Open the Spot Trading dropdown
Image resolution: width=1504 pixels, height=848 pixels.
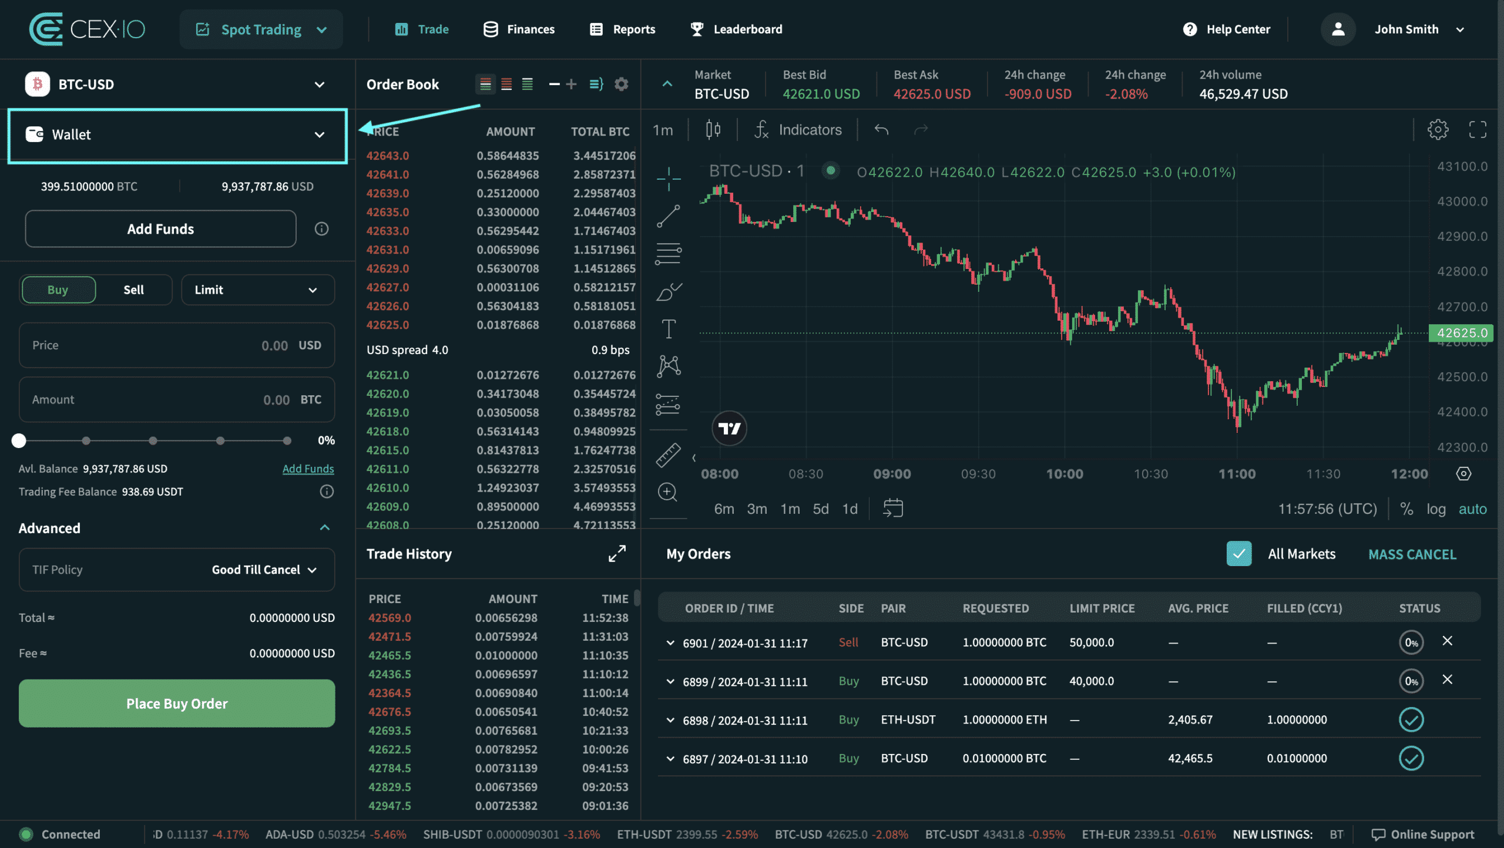pyautogui.click(x=261, y=29)
